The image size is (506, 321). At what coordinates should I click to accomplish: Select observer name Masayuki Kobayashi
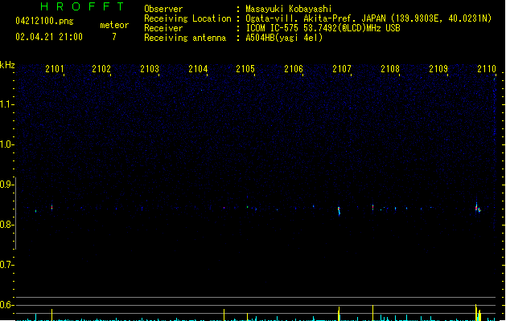tap(289, 9)
